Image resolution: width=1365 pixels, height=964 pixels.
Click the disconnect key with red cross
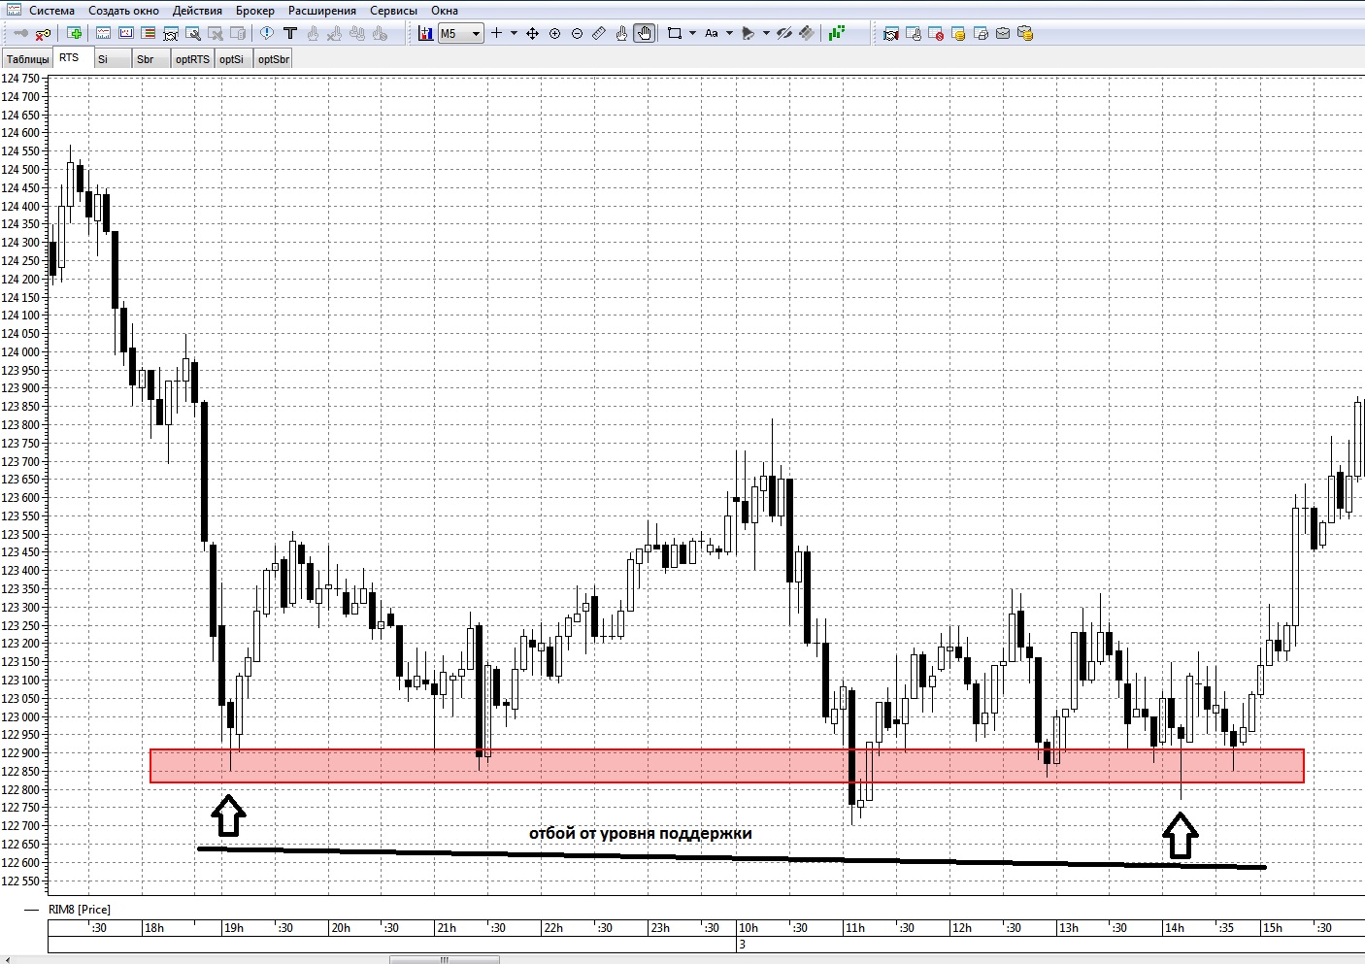point(43,34)
